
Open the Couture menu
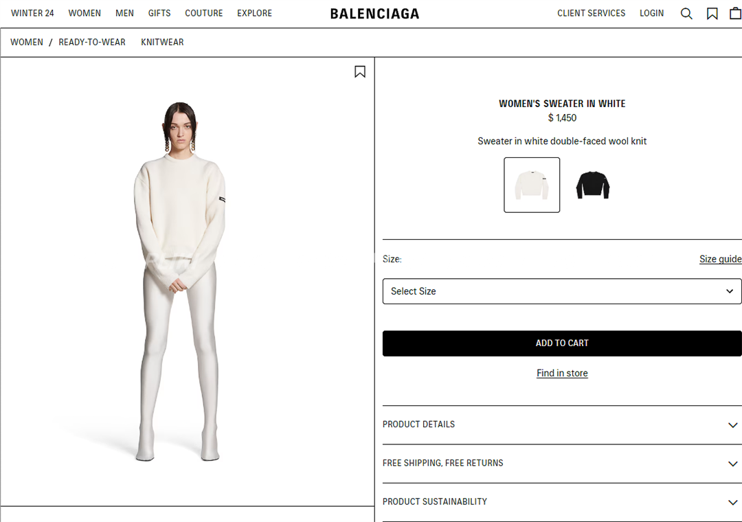click(x=203, y=13)
